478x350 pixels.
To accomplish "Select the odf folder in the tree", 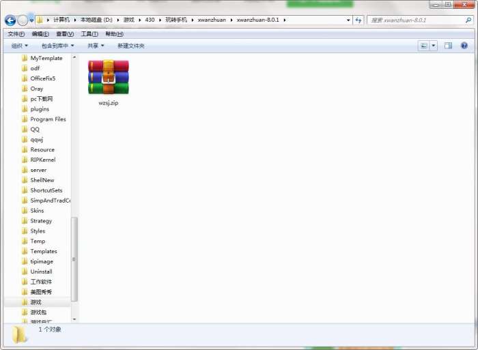I will pyautogui.click(x=31, y=68).
